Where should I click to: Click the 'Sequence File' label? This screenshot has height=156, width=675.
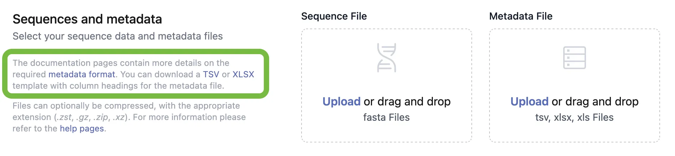coord(334,16)
